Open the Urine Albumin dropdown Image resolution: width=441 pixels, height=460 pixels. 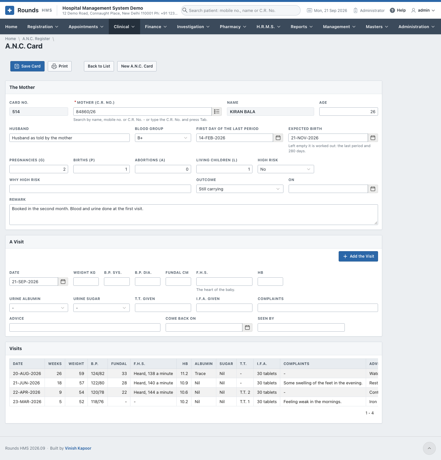[39, 308]
